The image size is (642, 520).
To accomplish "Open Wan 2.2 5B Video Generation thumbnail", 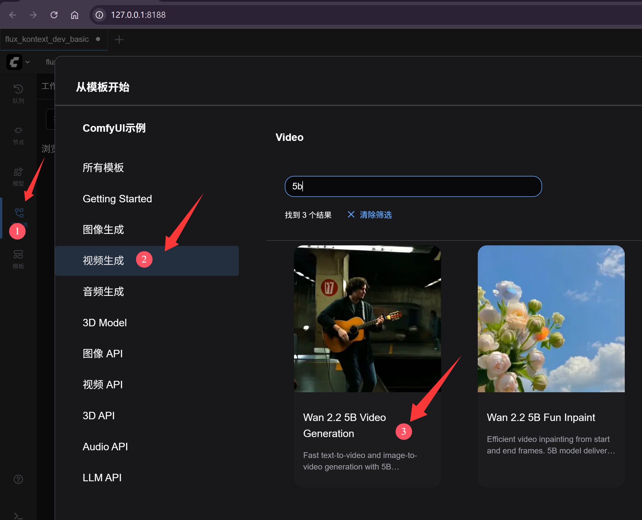I will click(367, 319).
